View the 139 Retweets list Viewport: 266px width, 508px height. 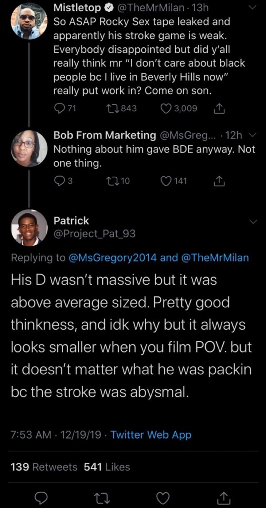tap(44, 467)
